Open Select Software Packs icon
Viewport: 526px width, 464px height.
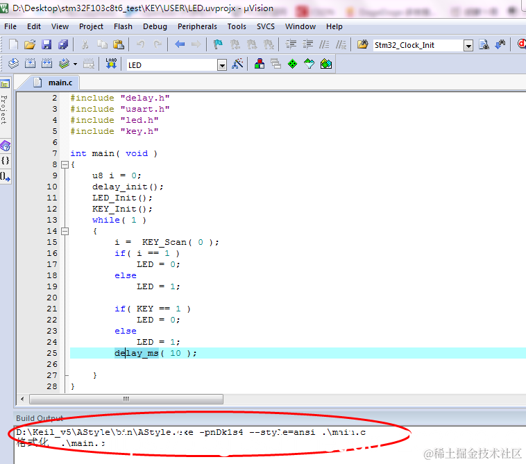pos(309,63)
